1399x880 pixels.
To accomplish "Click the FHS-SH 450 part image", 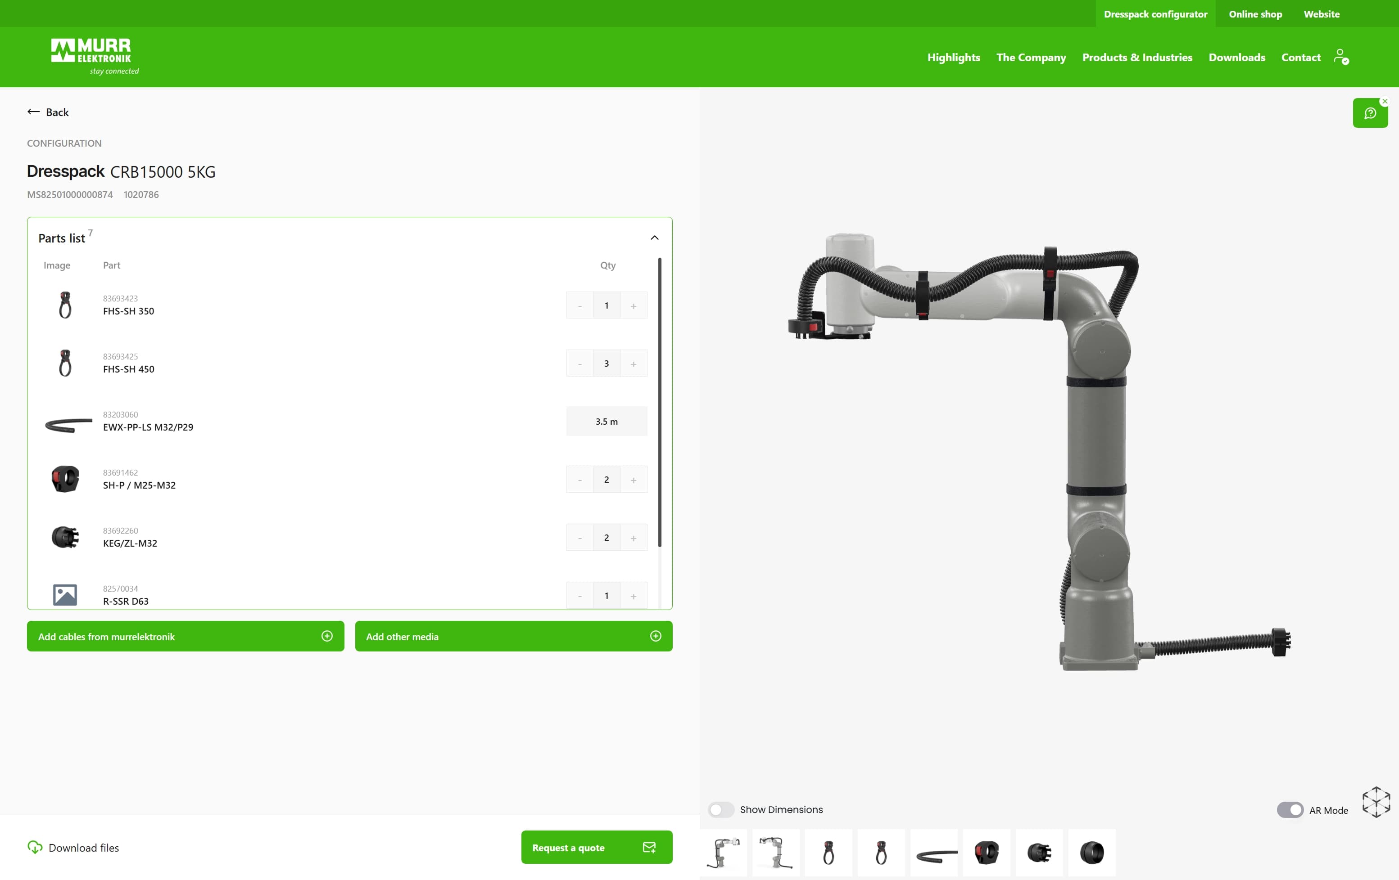I will coord(65,364).
